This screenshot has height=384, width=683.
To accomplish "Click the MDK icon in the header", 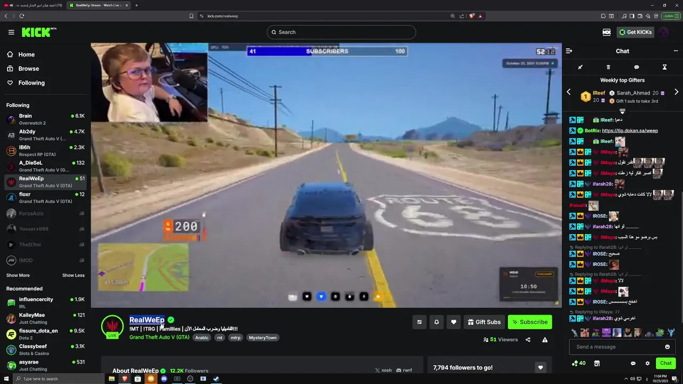I will coord(607,32).
